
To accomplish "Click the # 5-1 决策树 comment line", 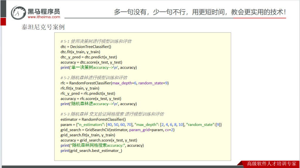I will pyautogui.click(x=96, y=41).
